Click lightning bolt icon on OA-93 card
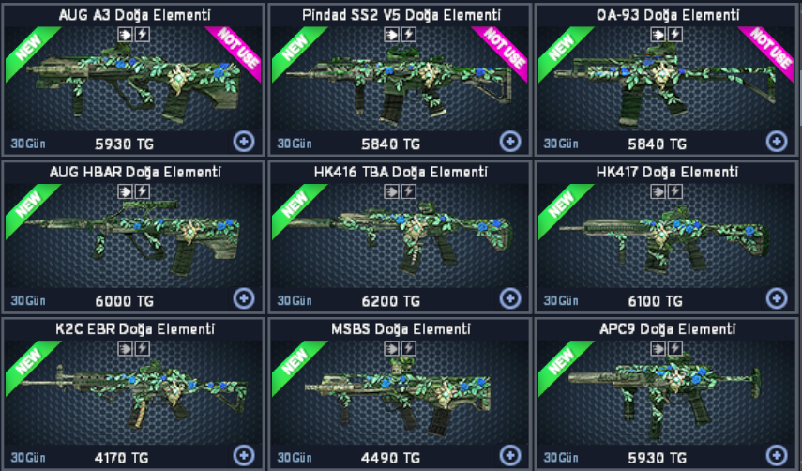 pos(675,35)
